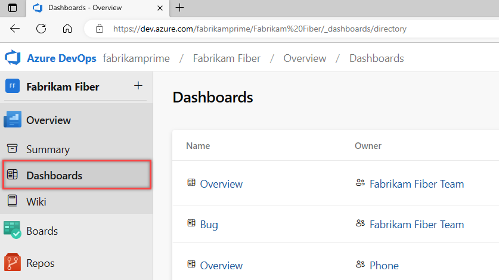
Task: Click the site lock icon in address bar
Action: click(100, 29)
